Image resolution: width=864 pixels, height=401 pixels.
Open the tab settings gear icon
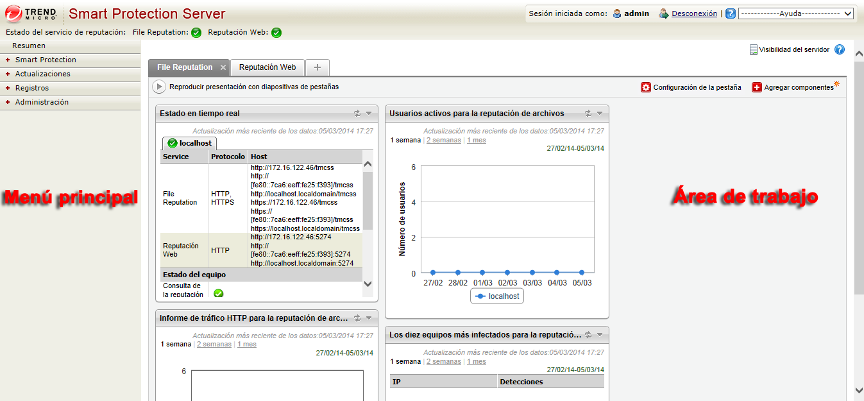tap(646, 87)
